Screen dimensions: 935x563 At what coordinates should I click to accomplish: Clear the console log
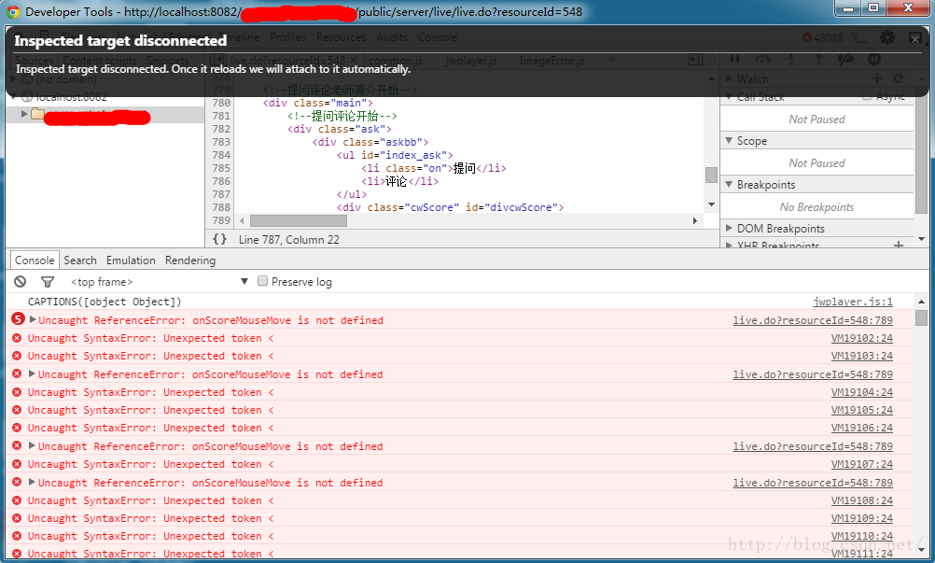20,281
